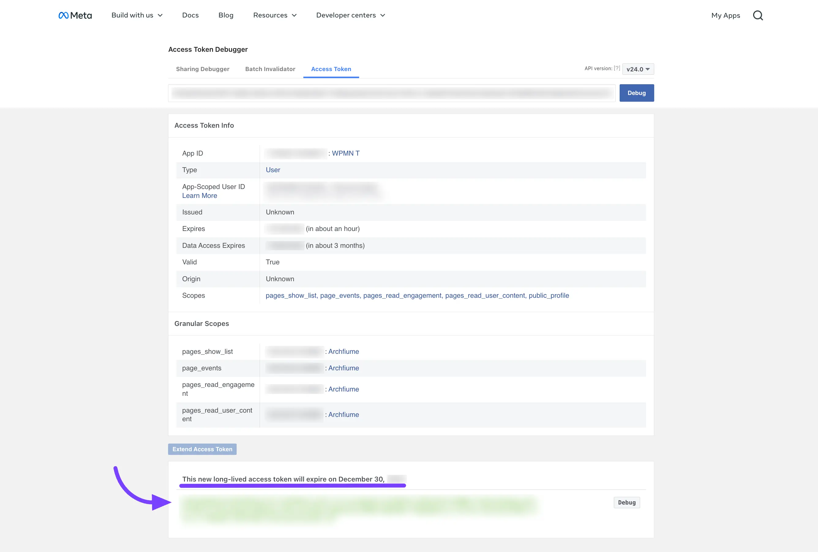
Task: Switch to the Sharing Debugger tab
Action: tap(202, 69)
